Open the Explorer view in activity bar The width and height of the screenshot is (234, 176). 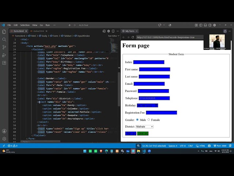point(4,32)
